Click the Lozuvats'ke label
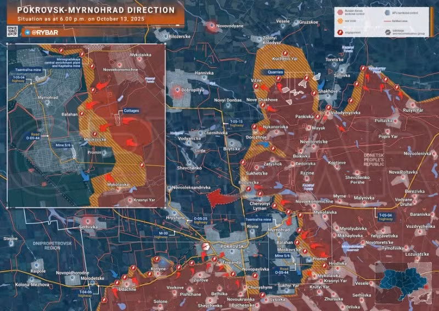 pyautogui.click(x=417, y=254)
